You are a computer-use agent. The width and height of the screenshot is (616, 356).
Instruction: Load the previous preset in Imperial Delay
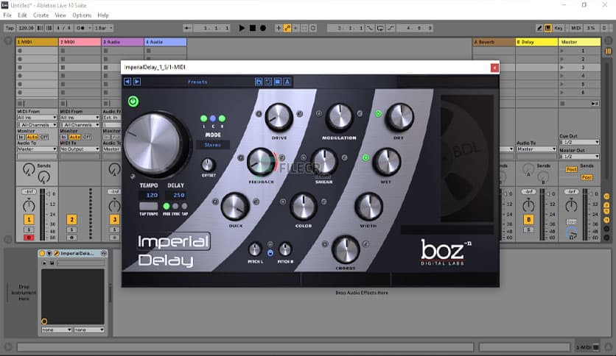point(127,82)
